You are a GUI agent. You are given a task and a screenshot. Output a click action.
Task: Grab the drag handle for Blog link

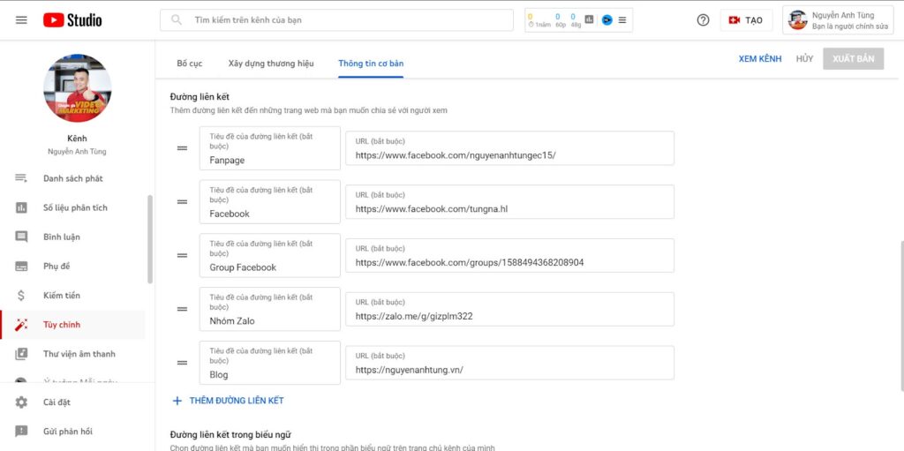pos(182,363)
